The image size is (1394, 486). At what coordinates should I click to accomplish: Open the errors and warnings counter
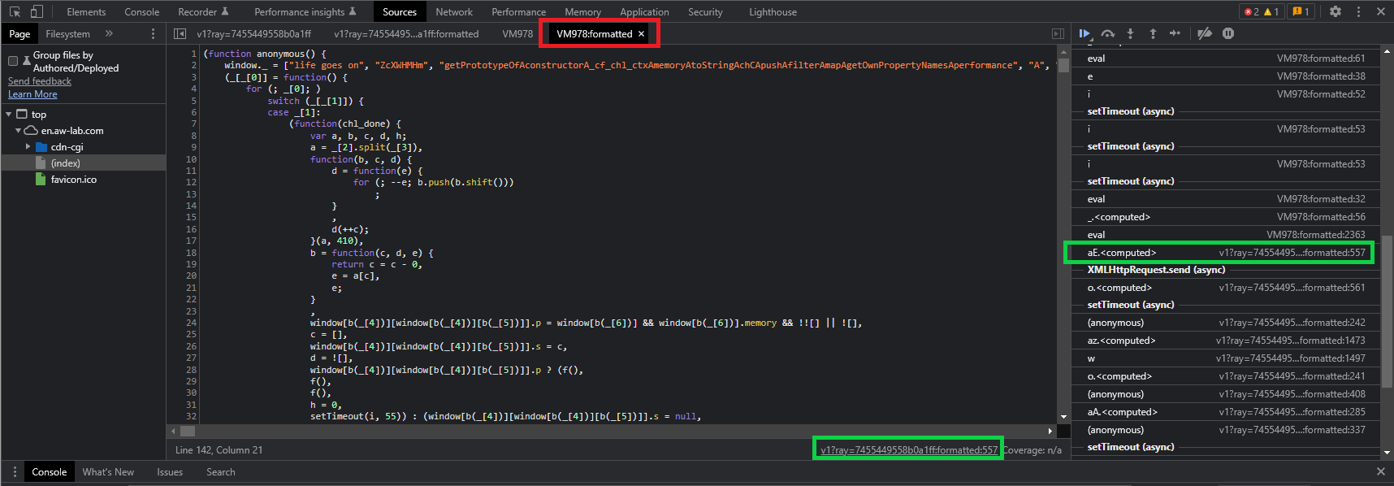[x=1261, y=11]
